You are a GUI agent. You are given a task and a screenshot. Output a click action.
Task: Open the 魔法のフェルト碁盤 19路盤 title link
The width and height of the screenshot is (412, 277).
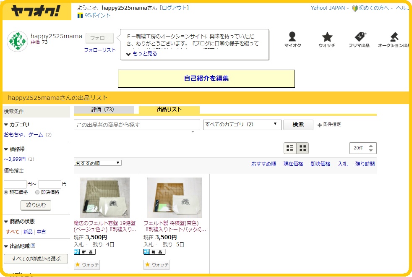coord(105,226)
